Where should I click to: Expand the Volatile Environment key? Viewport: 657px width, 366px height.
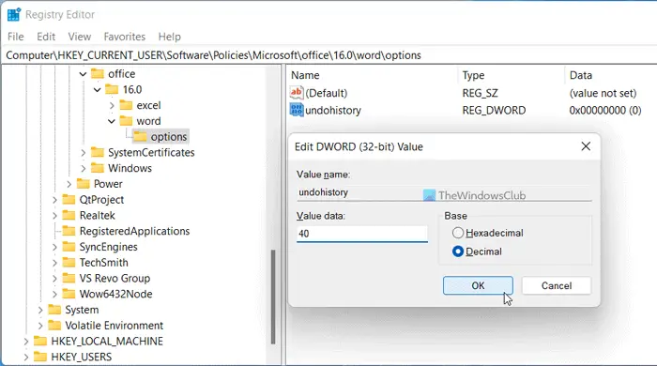coord(40,326)
